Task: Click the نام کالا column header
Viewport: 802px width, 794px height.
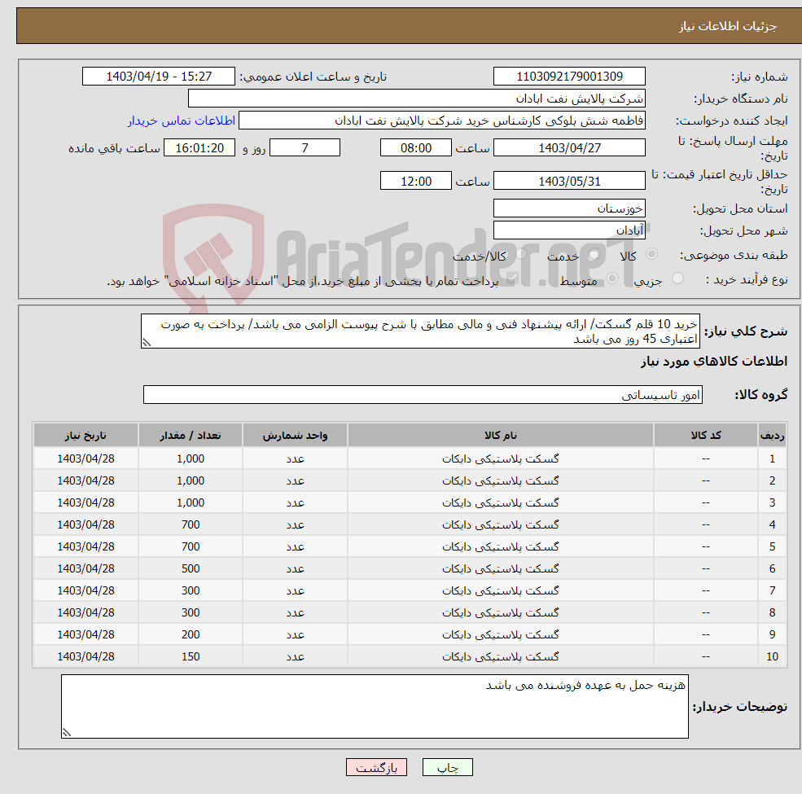Action: (500, 435)
